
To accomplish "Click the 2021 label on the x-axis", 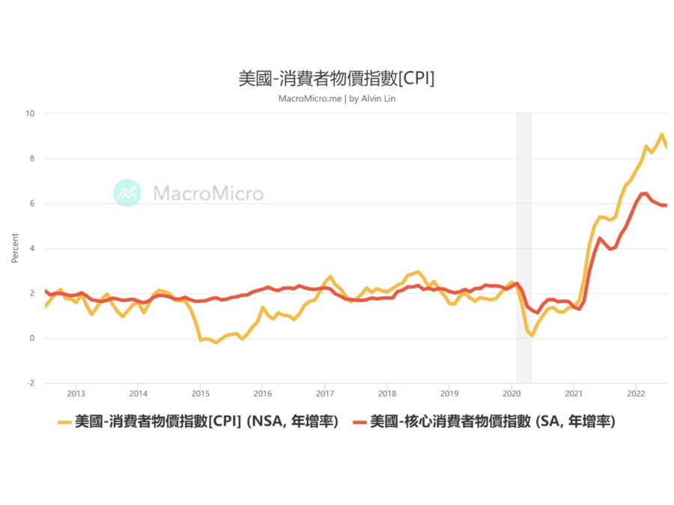I will click(574, 394).
